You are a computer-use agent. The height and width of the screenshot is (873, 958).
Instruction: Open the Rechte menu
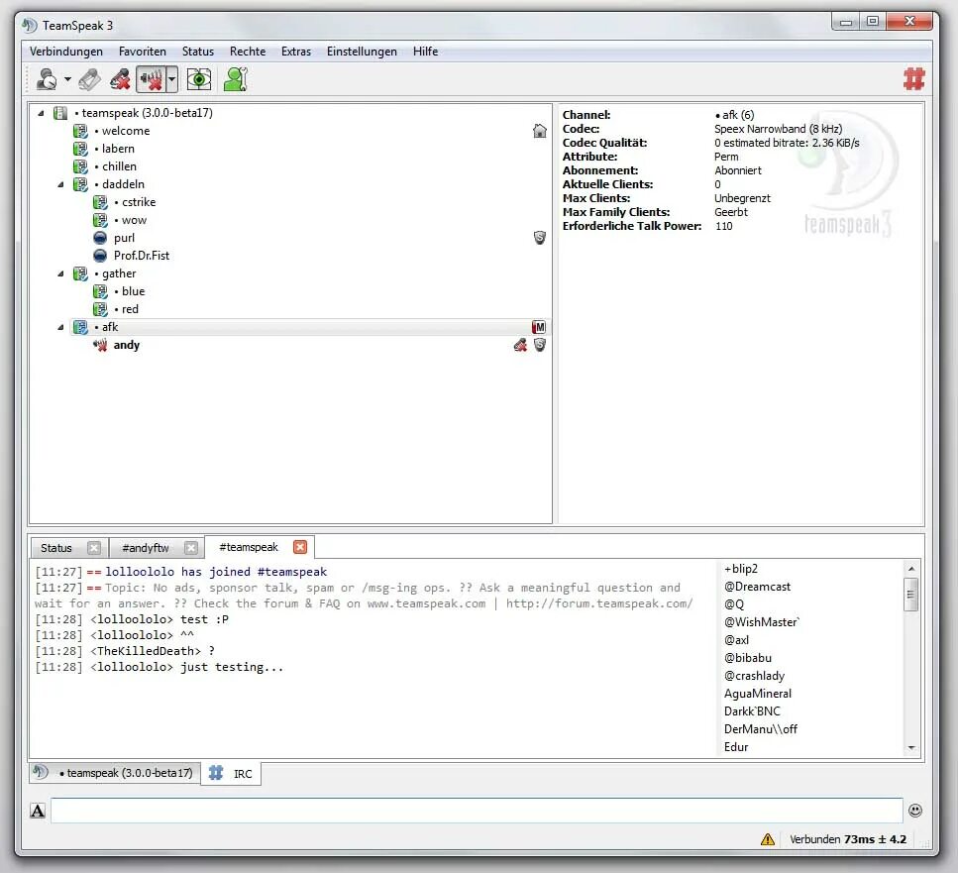tap(248, 52)
